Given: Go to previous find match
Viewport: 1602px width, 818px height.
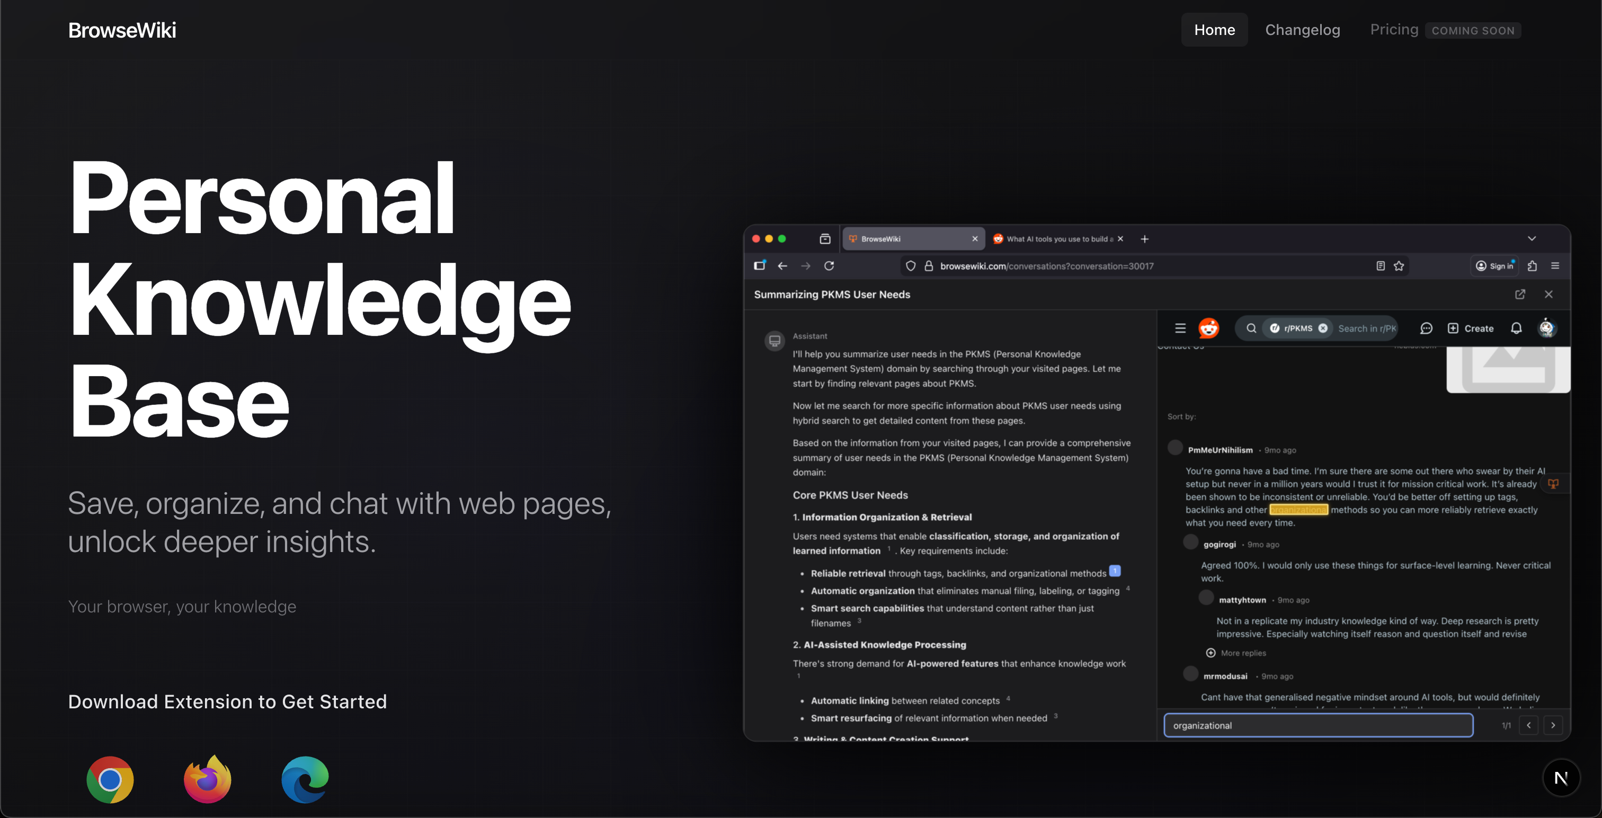Looking at the screenshot, I should (x=1528, y=725).
